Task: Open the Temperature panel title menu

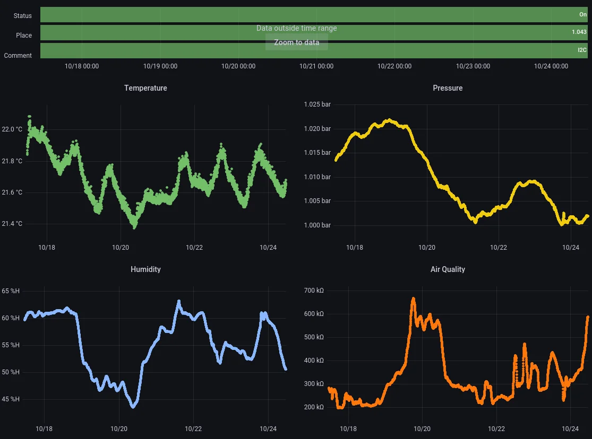Action: coord(145,88)
